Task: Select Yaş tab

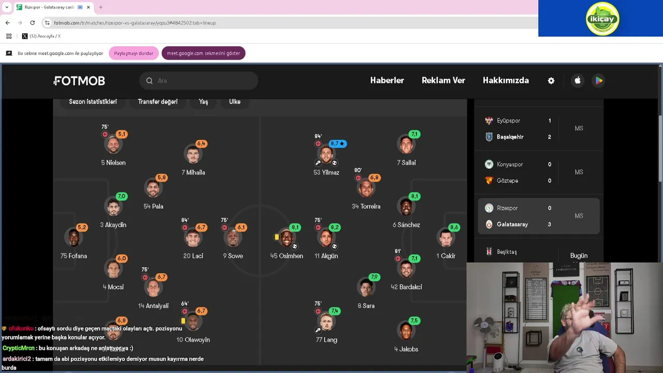Action: coord(204,102)
